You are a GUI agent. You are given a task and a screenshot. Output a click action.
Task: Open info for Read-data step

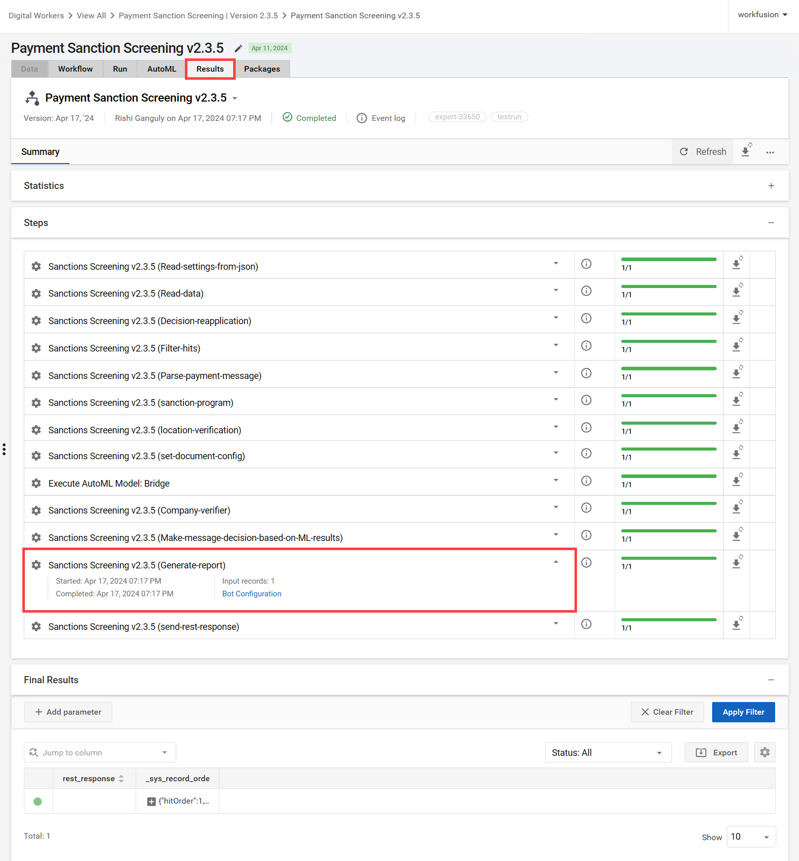coord(586,291)
